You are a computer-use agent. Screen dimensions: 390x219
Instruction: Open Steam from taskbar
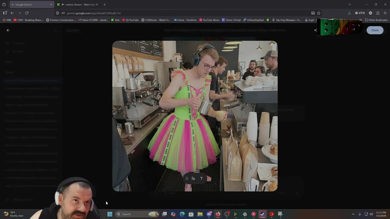pyautogui.click(x=262, y=214)
